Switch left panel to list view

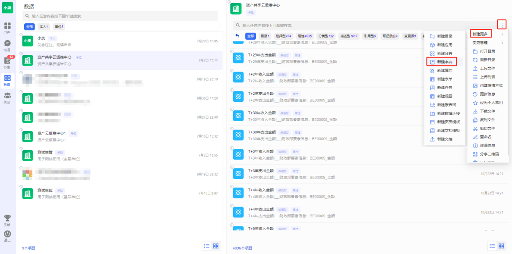207,246
